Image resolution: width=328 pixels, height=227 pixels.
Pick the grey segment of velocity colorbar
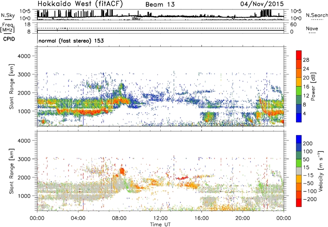[299, 171]
